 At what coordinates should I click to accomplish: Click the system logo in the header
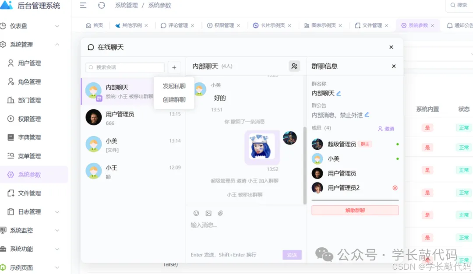[x=7, y=5]
